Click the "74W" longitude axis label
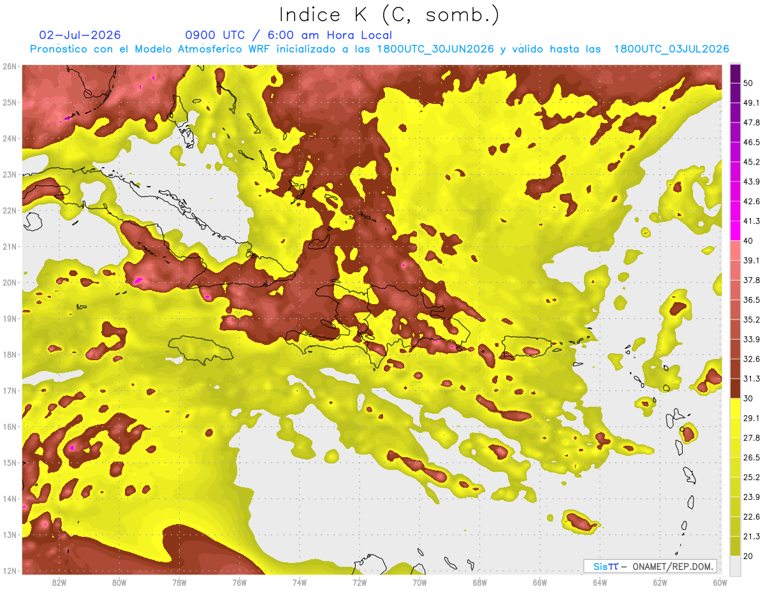Screen dimensions: 765x591 300,583
